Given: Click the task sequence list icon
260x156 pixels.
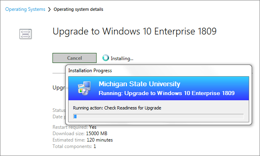Looking at the screenshot, I should point(25,34).
